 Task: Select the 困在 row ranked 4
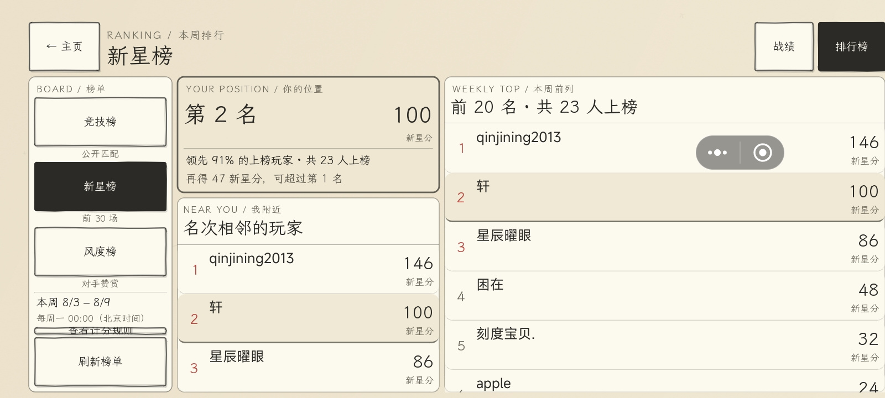[x=664, y=296]
